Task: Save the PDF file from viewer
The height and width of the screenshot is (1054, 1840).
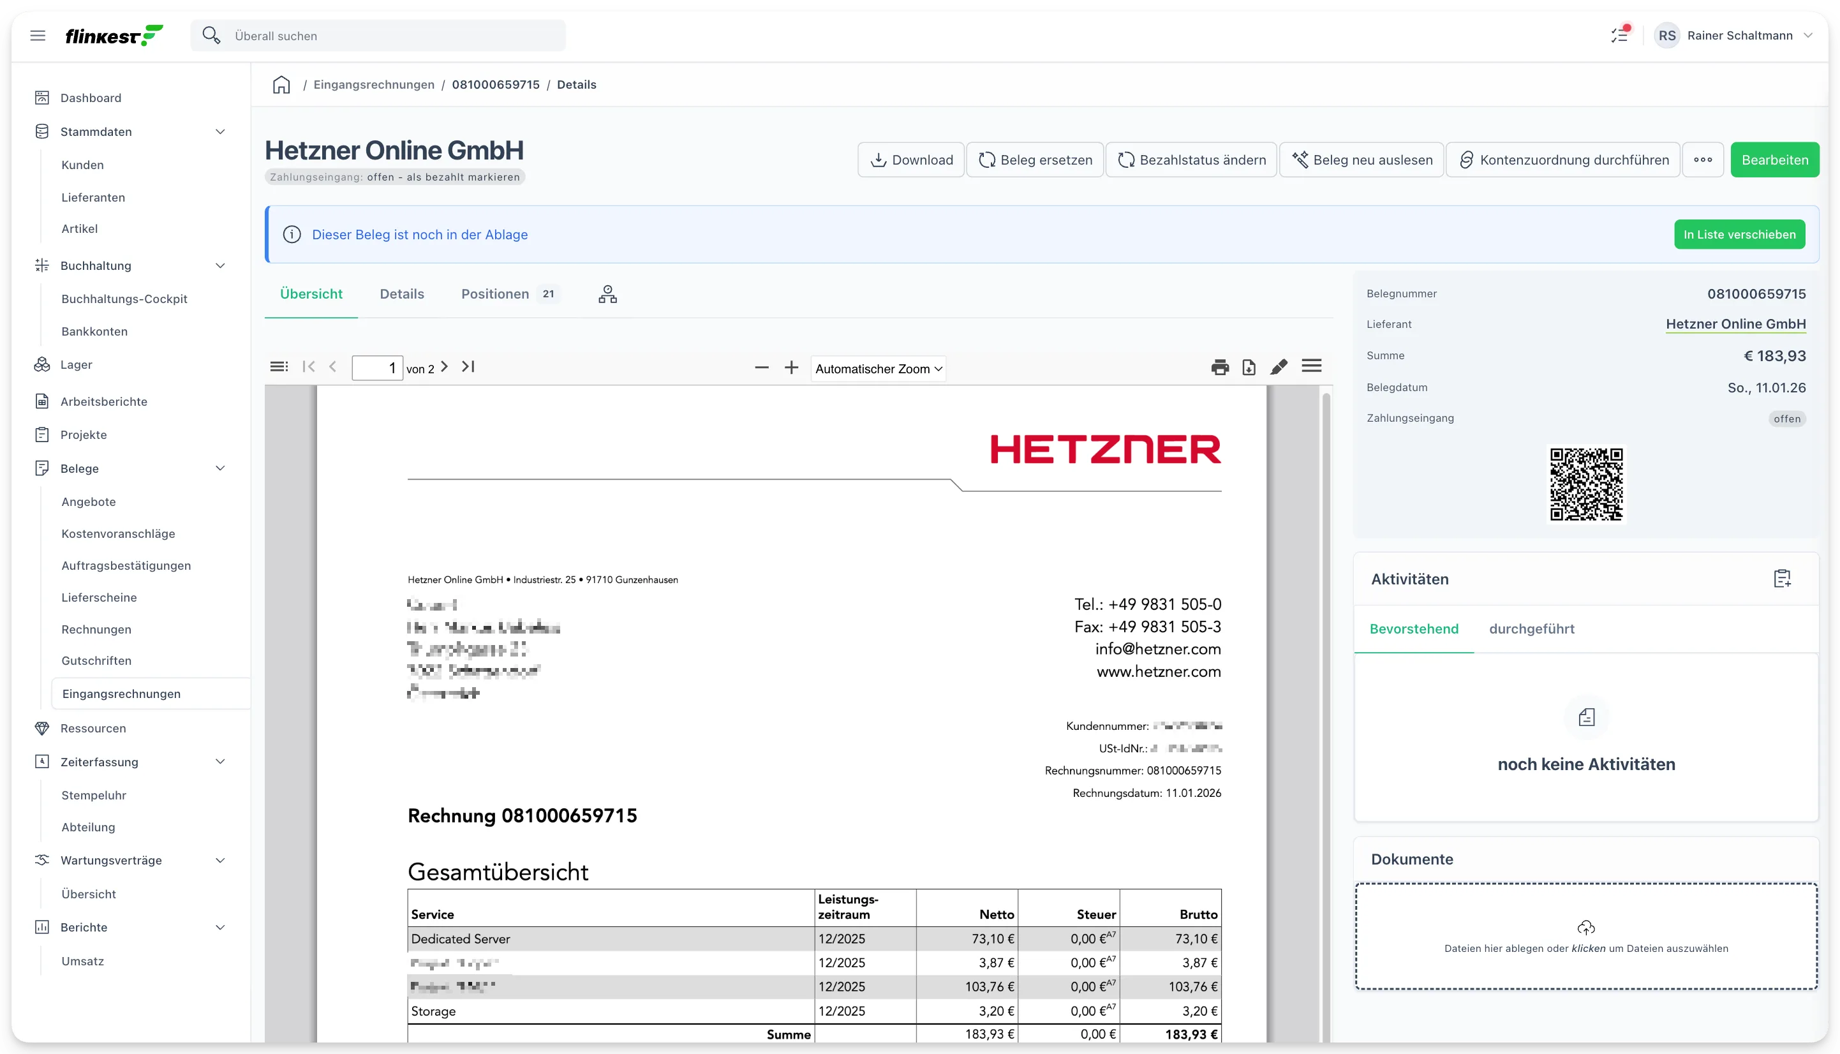Action: pyautogui.click(x=1249, y=367)
